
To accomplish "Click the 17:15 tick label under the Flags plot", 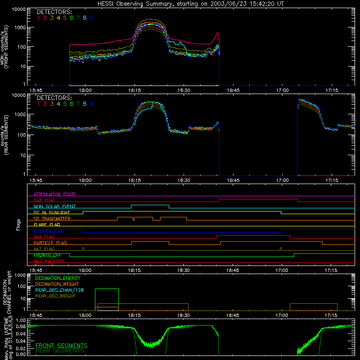I will (331, 270).
